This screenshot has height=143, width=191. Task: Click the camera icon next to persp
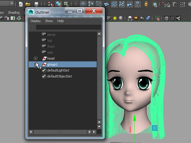click(x=44, y=35)
